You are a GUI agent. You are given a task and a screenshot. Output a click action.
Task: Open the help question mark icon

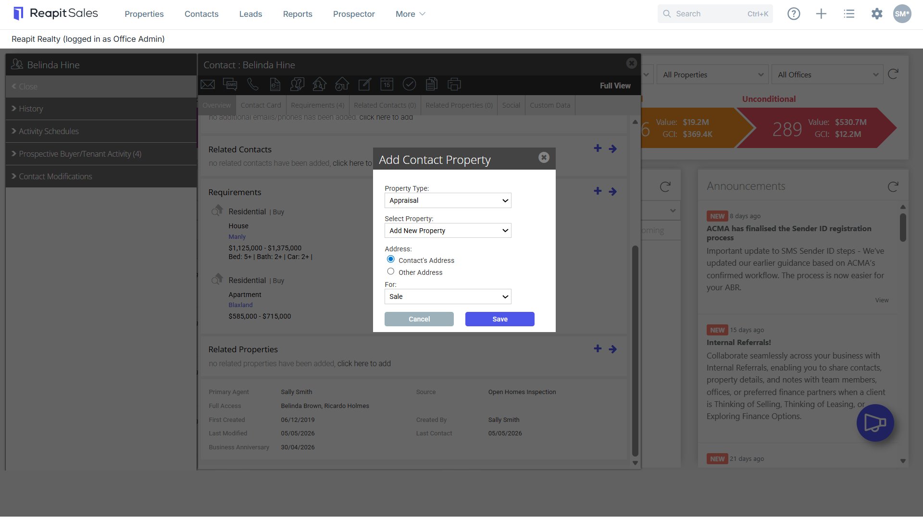click(794, 14)
